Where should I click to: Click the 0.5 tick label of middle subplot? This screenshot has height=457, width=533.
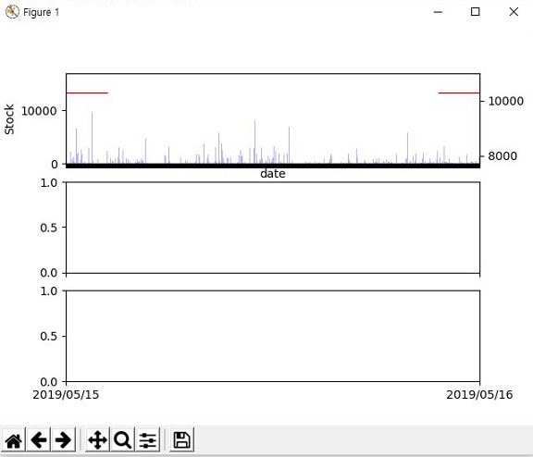(49, 228)
